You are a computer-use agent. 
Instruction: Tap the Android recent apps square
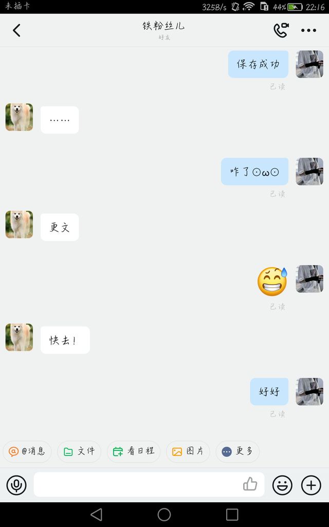(232, 514)
